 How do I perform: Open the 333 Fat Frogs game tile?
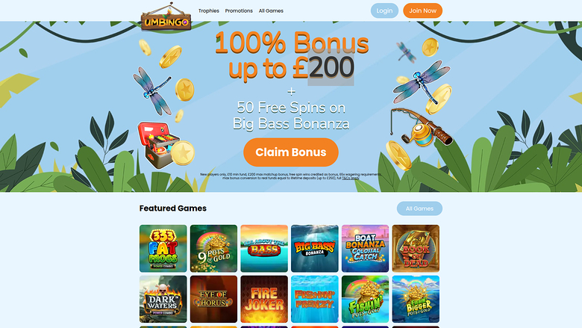163,249
